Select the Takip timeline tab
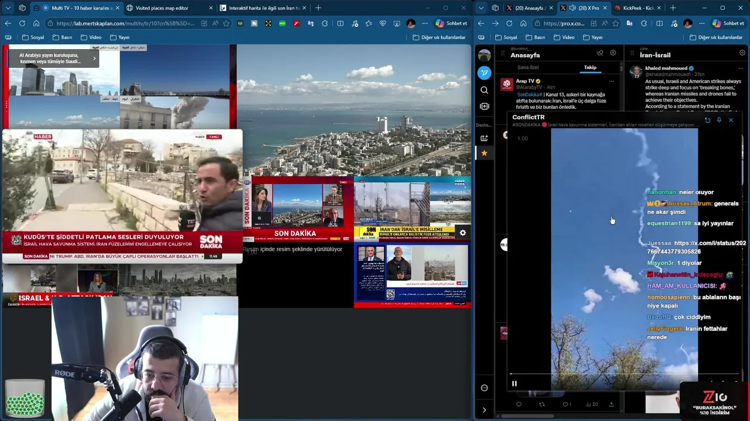750x421 pixels. [589, 67]
